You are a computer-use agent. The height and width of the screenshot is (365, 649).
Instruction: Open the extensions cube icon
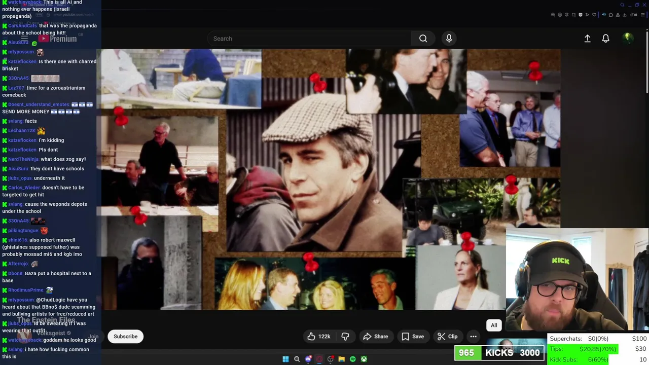tap(611, 15)
